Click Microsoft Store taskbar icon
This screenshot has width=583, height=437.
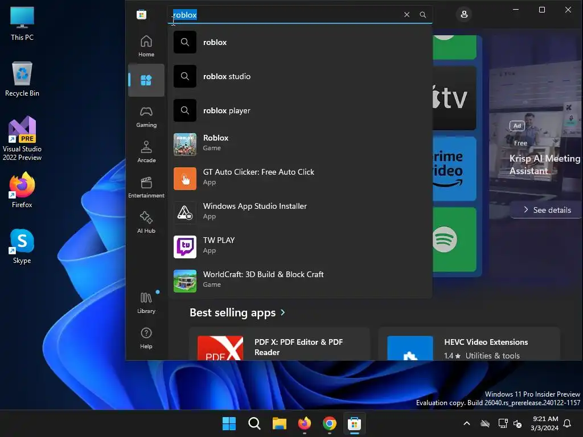coord(354,423)
